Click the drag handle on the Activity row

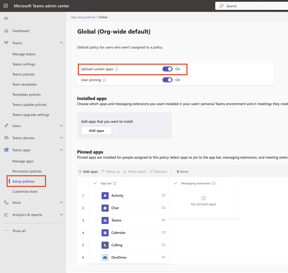pos(163,195)
